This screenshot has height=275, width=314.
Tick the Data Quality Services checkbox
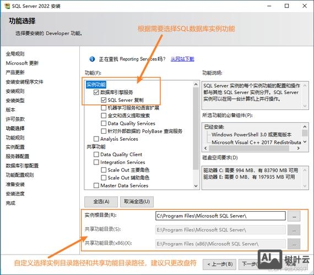(104, 123)
